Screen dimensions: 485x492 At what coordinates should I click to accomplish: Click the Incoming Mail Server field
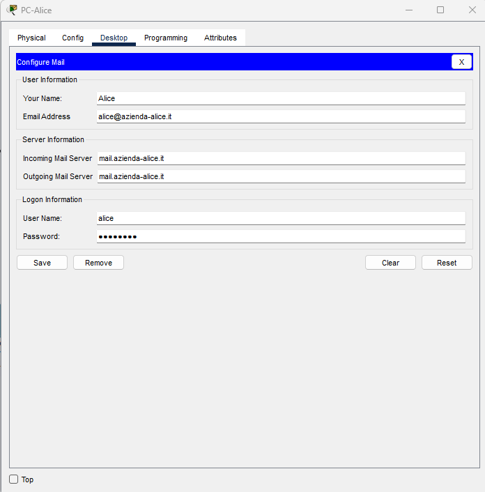click(x=281, y=158)
